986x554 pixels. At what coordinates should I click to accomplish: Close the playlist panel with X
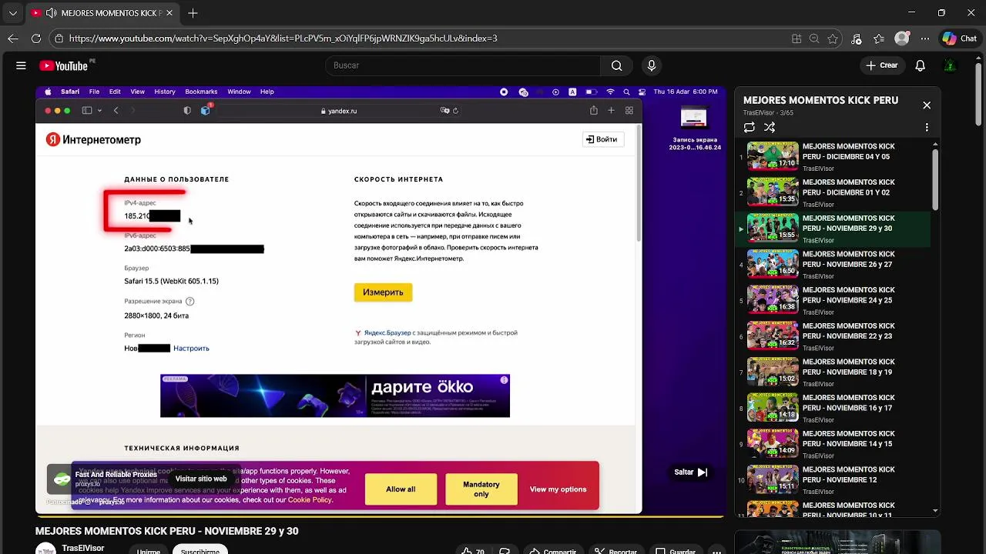927,105
